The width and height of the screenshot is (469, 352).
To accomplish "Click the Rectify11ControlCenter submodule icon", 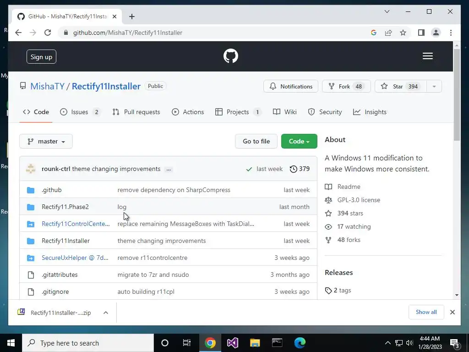I will click(31, 224).
